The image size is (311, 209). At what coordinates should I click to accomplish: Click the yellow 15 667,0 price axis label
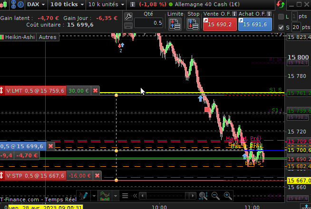pyautogui.click(x=299, y=180)
